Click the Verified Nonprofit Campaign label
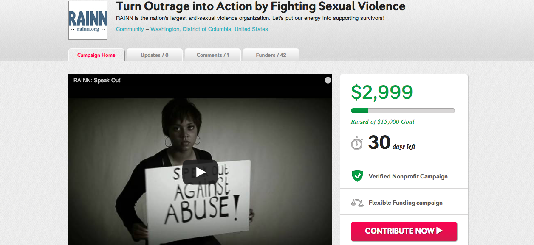Viewport: 534px width, 245px height. click(408, 176)
